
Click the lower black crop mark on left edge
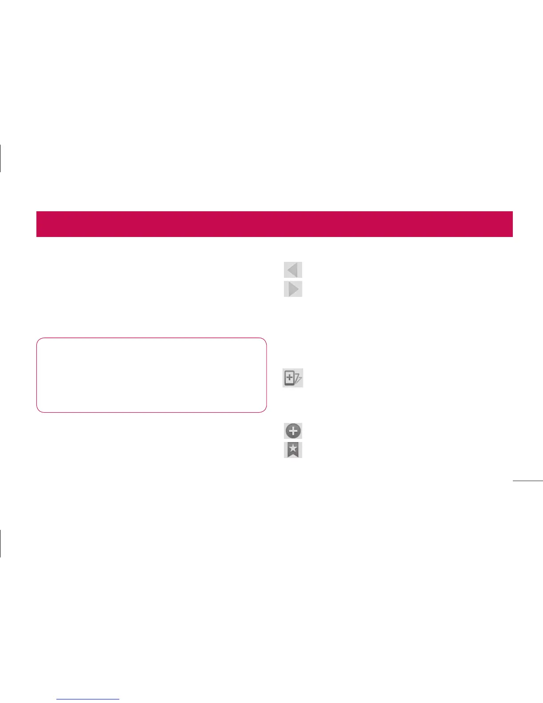point(1,543)
